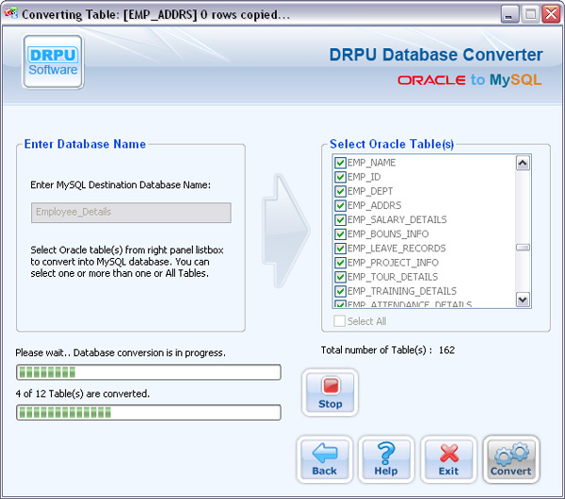Close the converter window
The height and width of the screenshot is (499, 565).
[x=551, y=14]
